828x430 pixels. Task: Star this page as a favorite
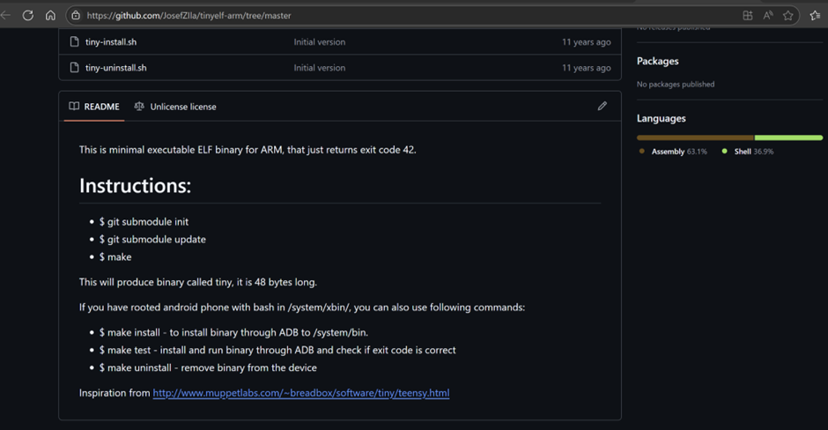(788, 15)
